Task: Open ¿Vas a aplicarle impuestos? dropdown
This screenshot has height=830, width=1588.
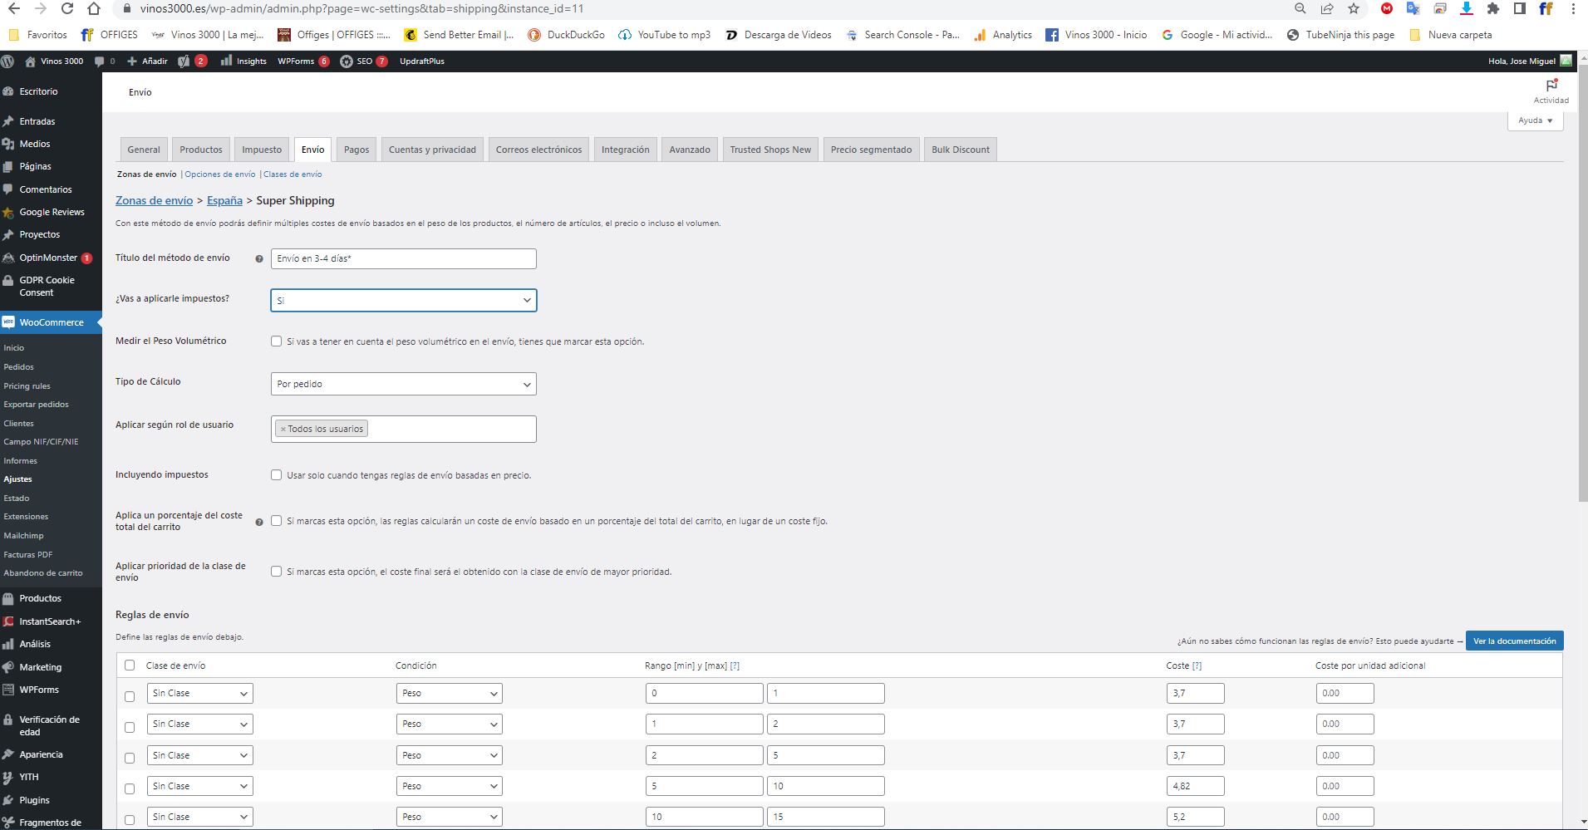Action: (404, 300)
